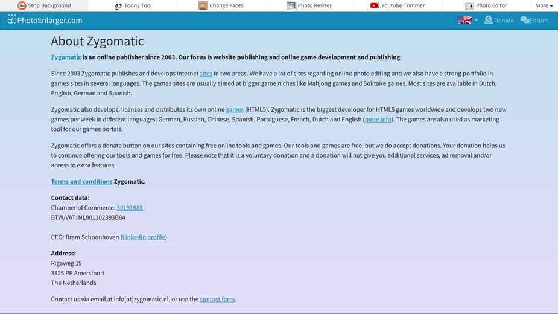Open the Photo Editor tab

486,5
